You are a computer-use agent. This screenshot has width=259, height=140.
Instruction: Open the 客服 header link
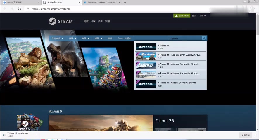pyautogui.click(x=107, y=21)
